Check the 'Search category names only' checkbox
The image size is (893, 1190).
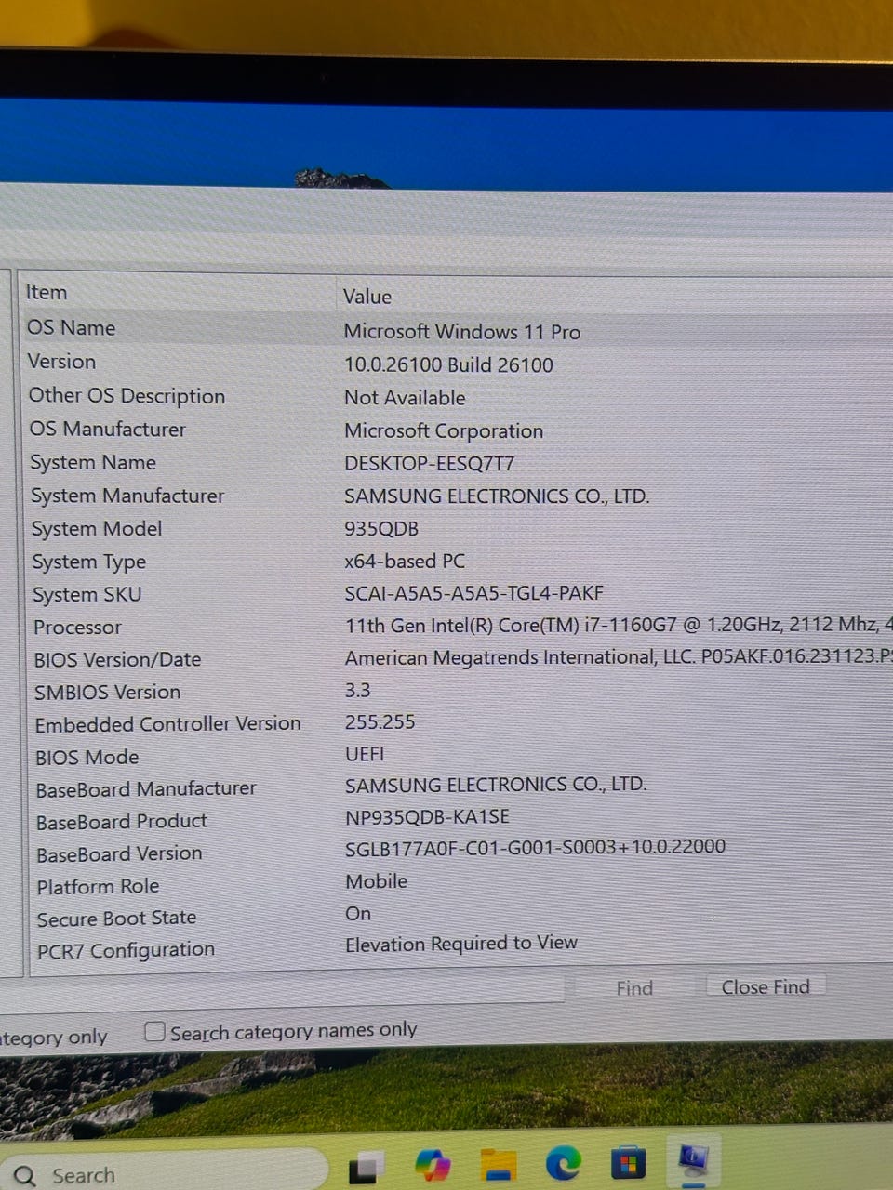(x=155, y=1031)
